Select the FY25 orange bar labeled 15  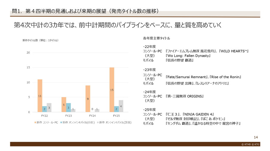pos(112,90)
